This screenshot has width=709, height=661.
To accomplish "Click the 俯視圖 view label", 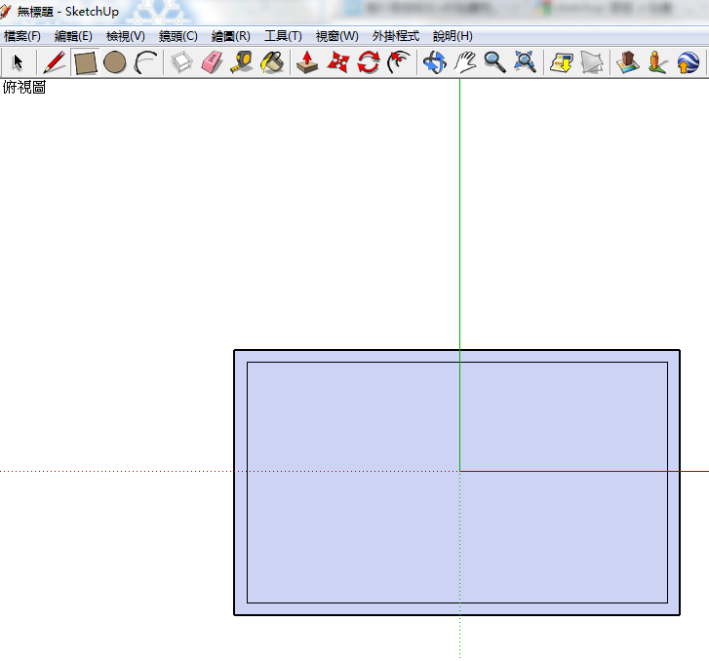I will click(x=24, y=88).
